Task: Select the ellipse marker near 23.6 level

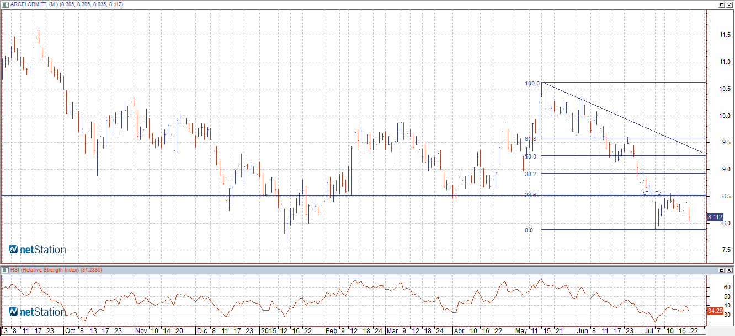Action: [x=652, y=193]
